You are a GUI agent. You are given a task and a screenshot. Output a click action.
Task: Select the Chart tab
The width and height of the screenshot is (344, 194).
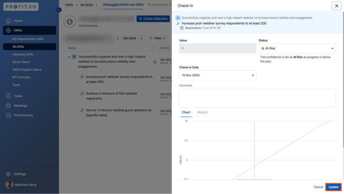click(186, 112)
